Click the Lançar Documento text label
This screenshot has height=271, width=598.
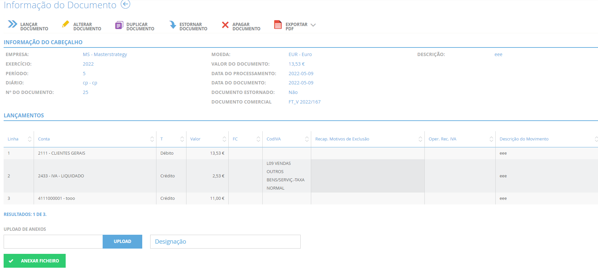(34, 27)
